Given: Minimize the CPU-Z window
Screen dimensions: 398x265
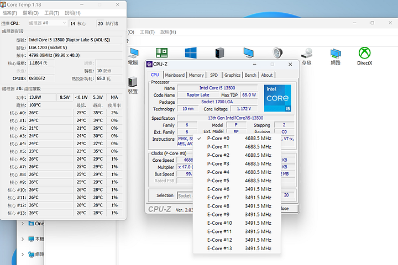Looking at the screenshot, I should (254, 65).
